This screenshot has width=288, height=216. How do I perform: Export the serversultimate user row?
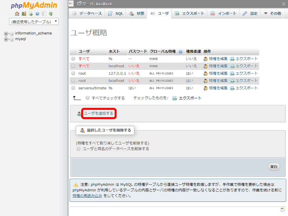pyautogui.click(x=244, y=88)
